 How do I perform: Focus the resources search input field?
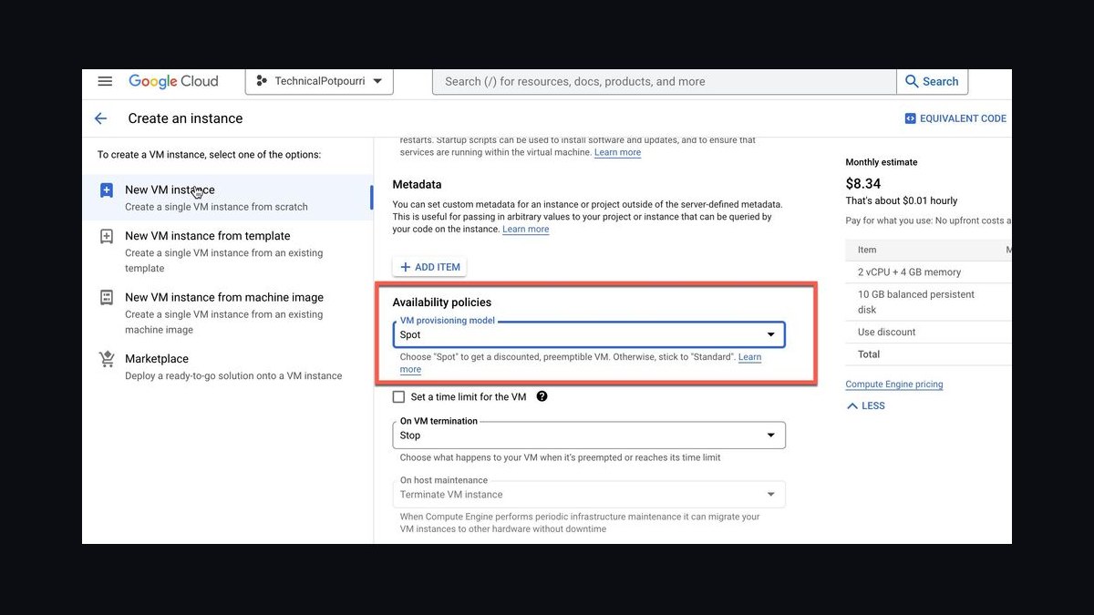(665, 81)
